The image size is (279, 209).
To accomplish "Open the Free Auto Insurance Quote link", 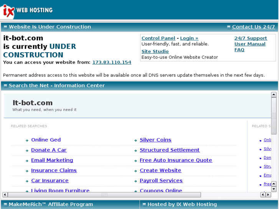I will [x=176, y=160].
